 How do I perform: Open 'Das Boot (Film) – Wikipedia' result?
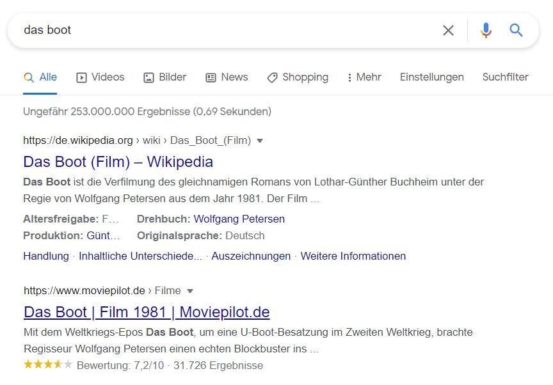(x=118, y=162)
